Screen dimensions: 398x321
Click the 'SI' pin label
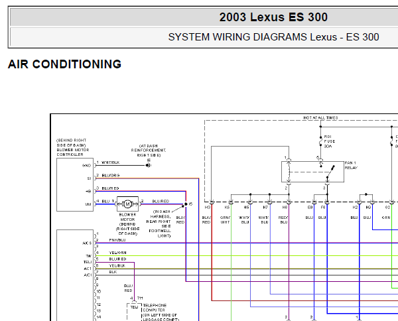[89, 178]
